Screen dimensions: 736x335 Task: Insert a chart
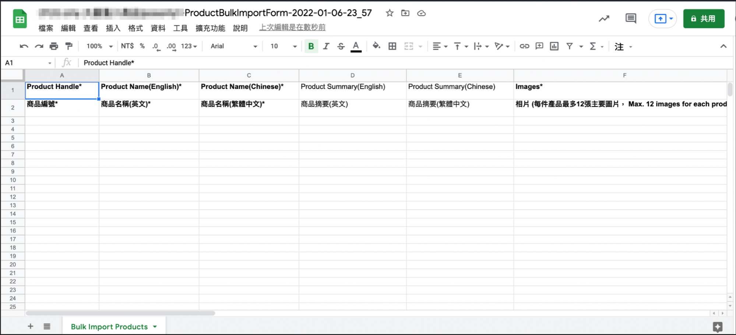[x=554, y=46]
